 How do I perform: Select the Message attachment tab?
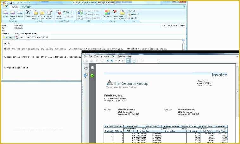point(8,37)
